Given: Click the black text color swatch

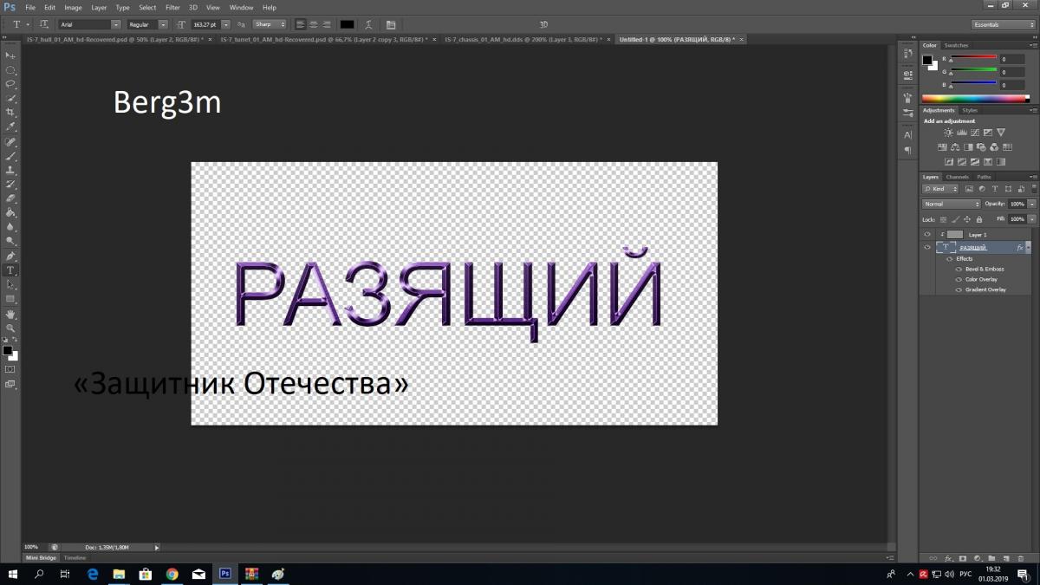Looking at the screenshot, I should coord(347,24).
